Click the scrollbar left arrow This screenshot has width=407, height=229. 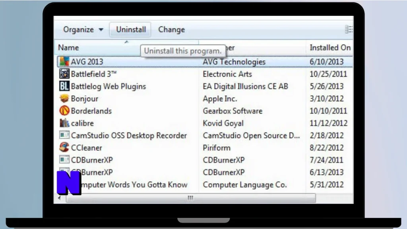click(x=60, y=198)
